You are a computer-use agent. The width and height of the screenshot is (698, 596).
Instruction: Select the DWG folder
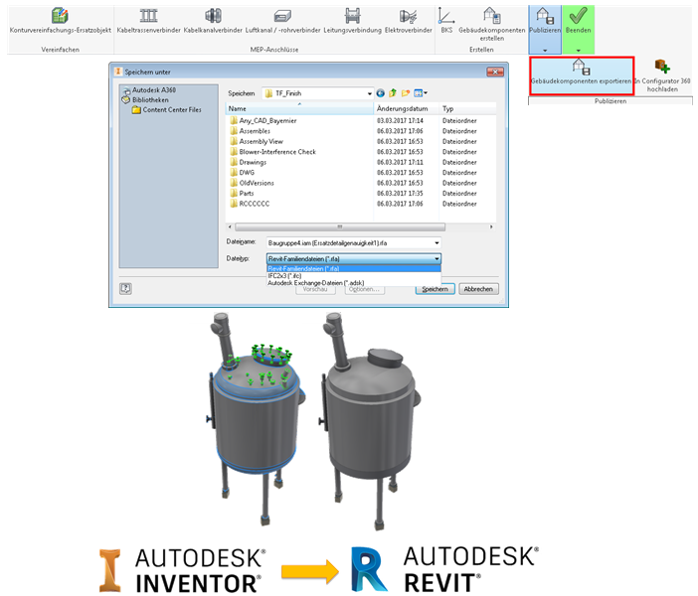[243, 173]
